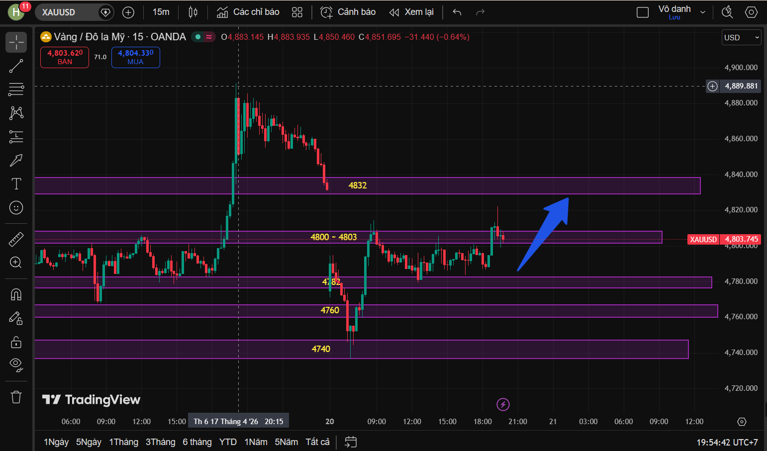This screenshot has width=767, height=451.
Task: Open the pattern drawing tools
Action: (16, 113)
